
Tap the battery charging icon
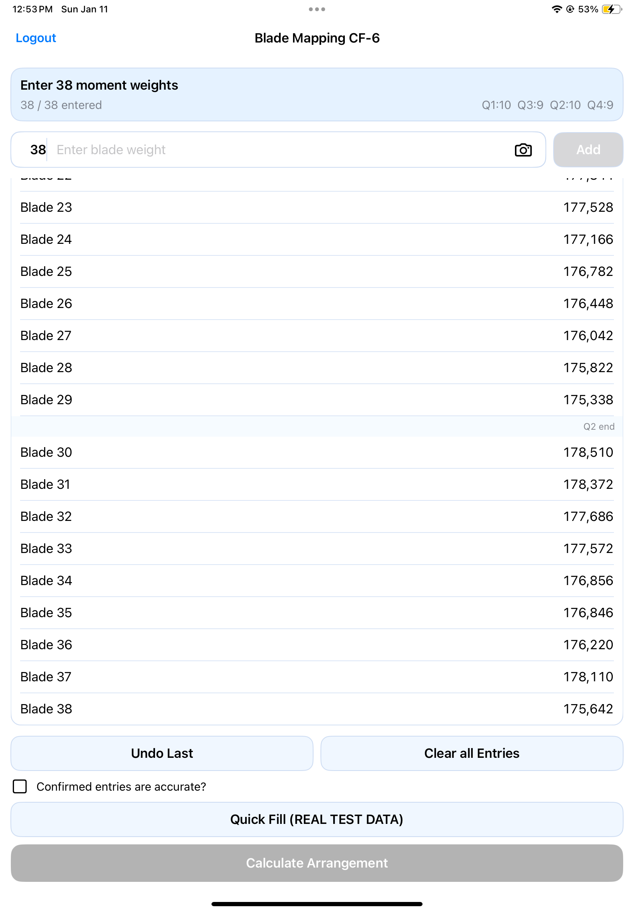point(610,9)
